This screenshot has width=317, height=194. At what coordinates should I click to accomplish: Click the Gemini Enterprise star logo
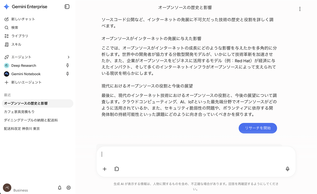click(x=7, y=7)
